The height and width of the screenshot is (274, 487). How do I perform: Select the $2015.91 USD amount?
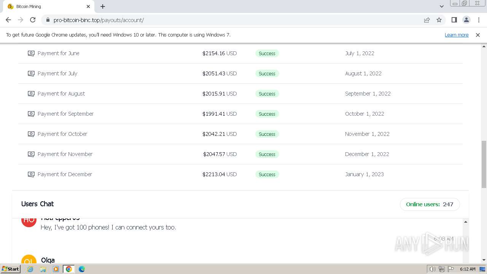pos(220,94)
